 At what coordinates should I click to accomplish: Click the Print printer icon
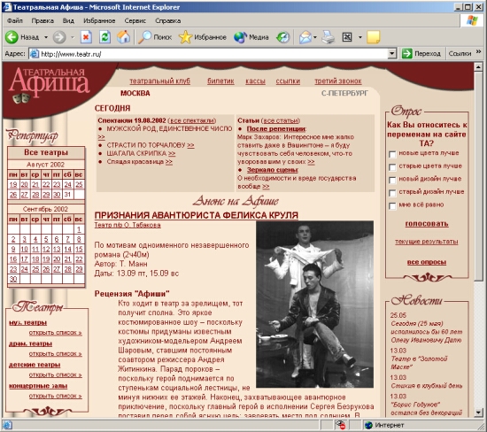point(328,37)
